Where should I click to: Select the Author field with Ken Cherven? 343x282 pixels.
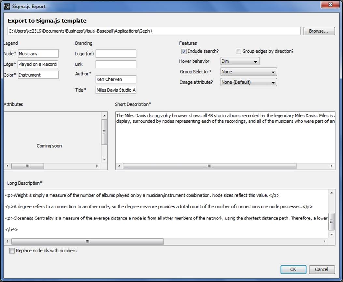[x=116, y=79]
